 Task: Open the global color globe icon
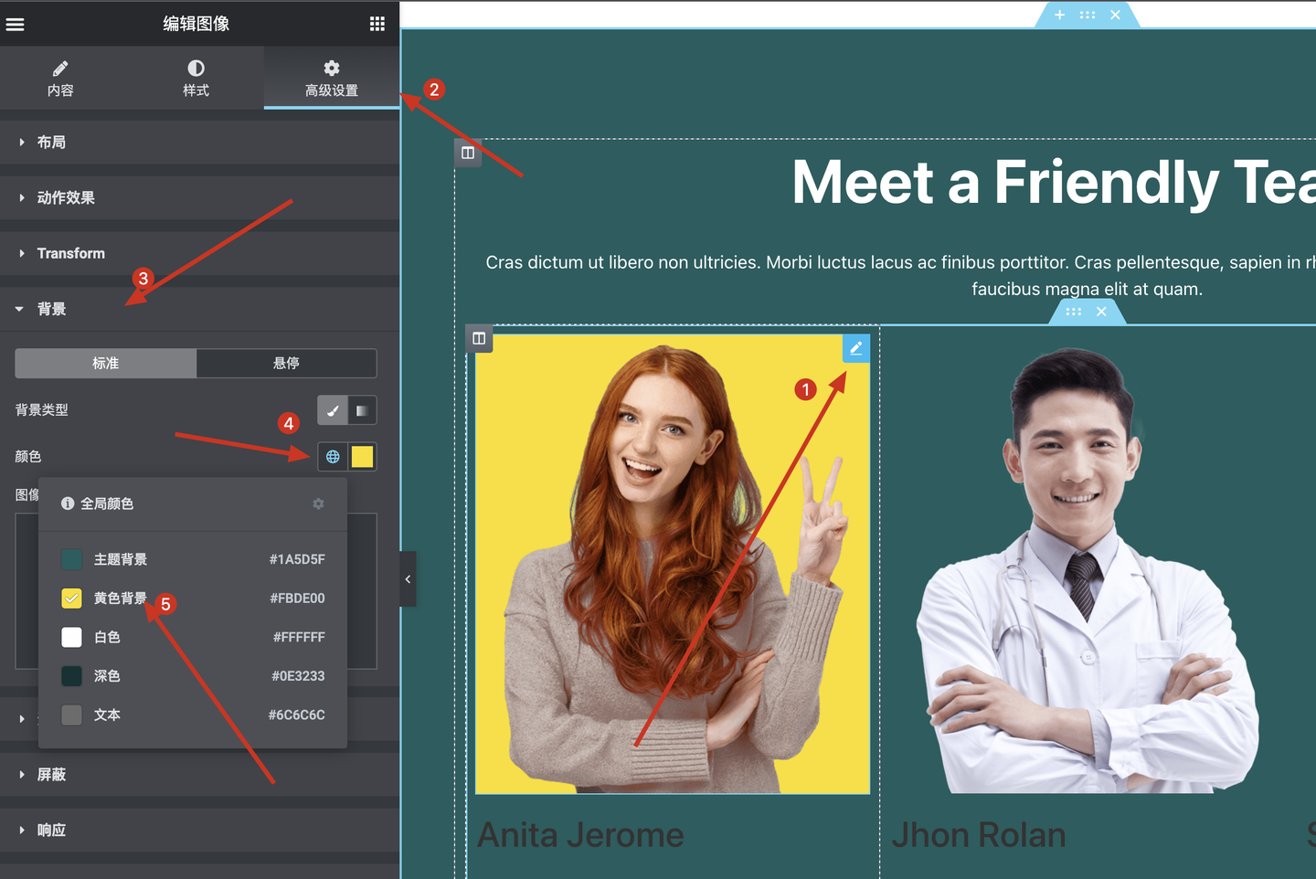(333, 457)
